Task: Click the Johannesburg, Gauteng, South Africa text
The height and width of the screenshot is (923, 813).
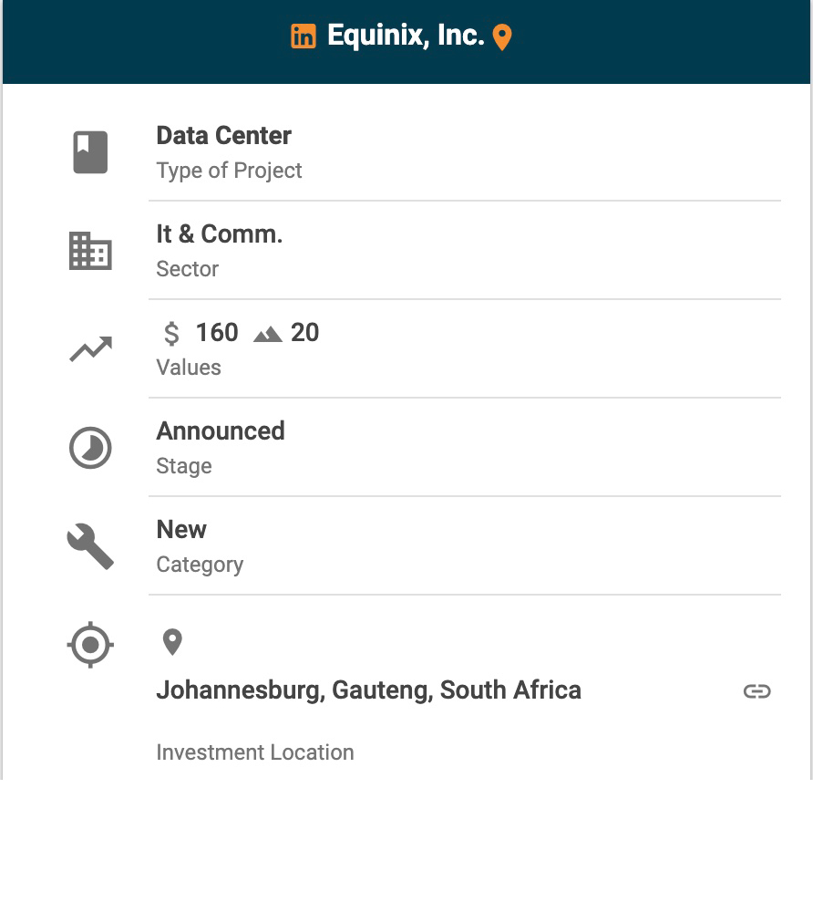Action: (368, 690)
